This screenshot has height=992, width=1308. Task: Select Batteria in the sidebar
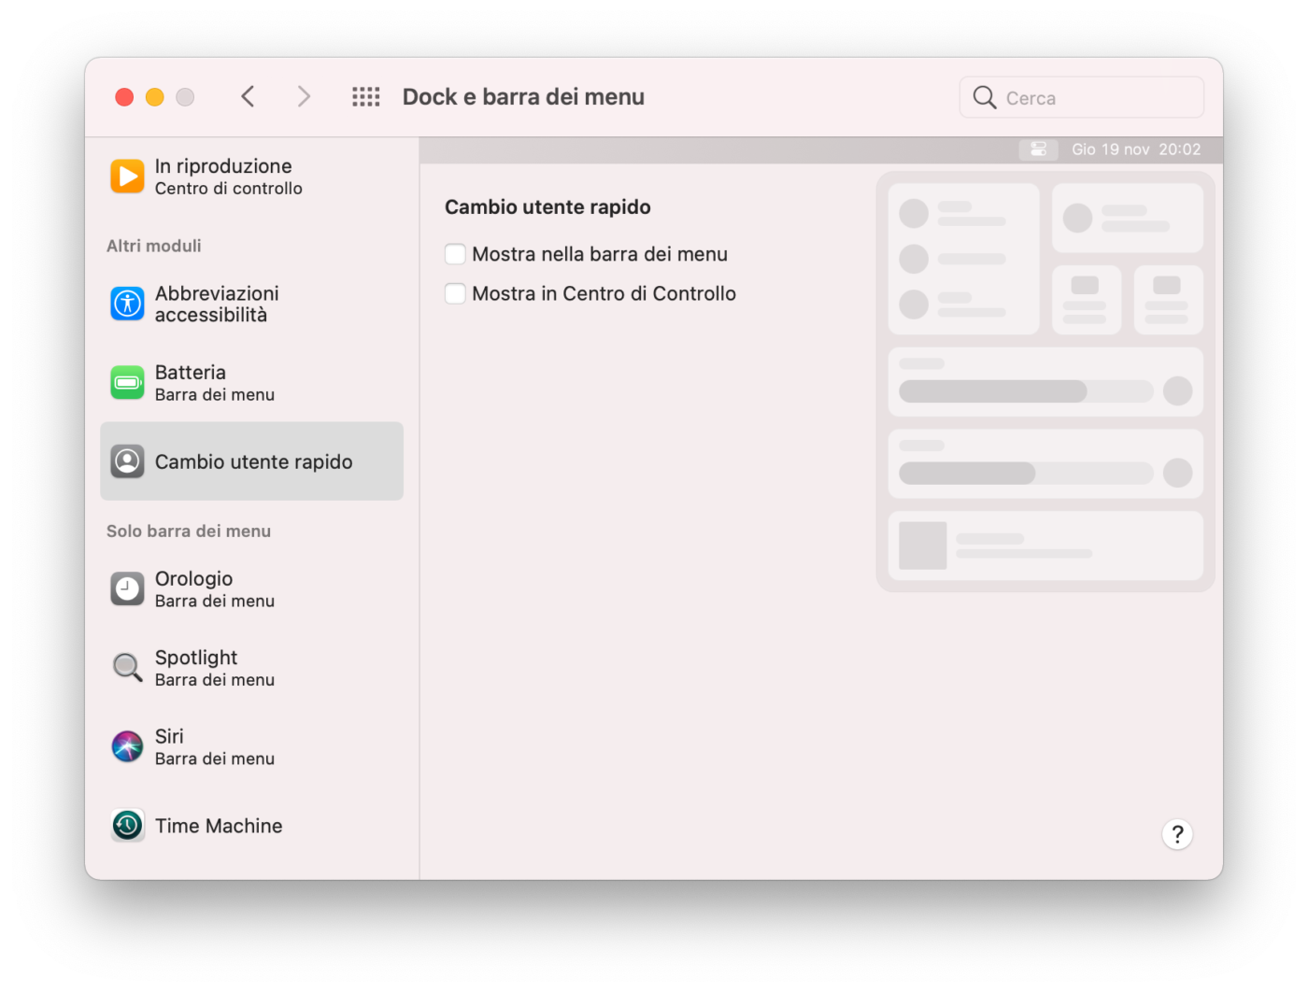point(251,382)
